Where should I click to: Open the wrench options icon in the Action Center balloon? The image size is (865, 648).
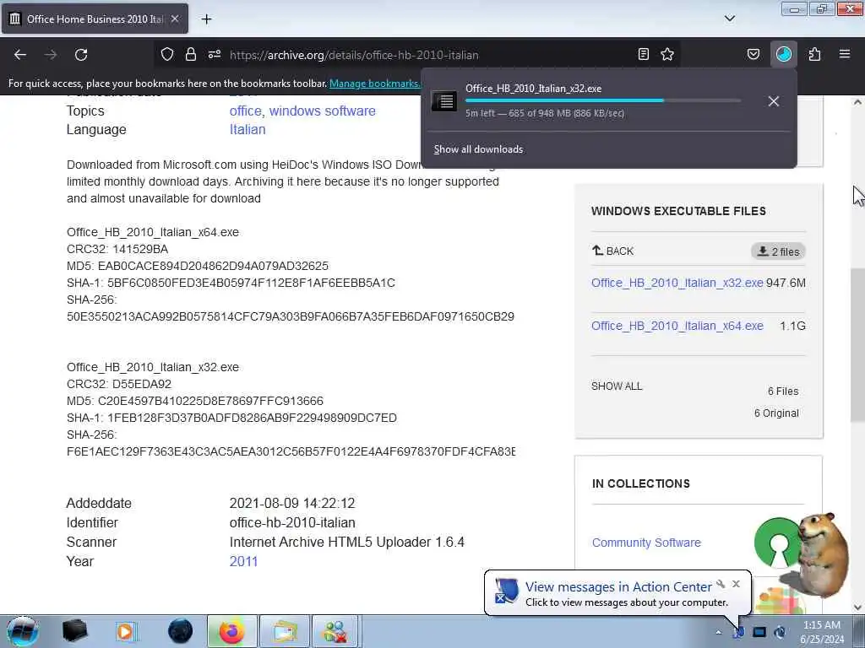(x=721, y=584)
